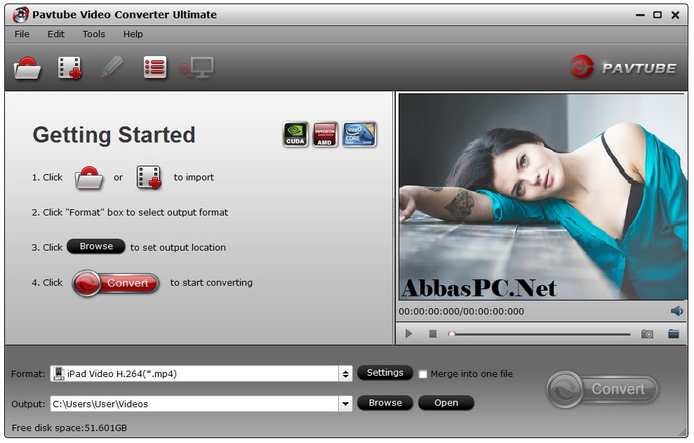Click 'to set output location' text
Viewport: 694px width, 443px height.
tap(178, 247)
